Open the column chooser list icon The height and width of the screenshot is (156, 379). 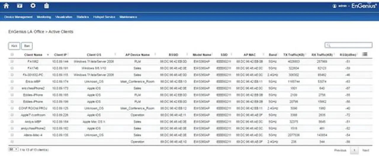pos(365,54)
